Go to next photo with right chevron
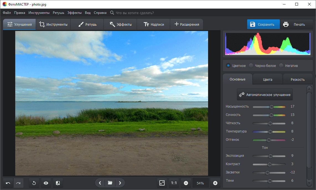This screenshot has height=190, width=316. pos(120,183)
